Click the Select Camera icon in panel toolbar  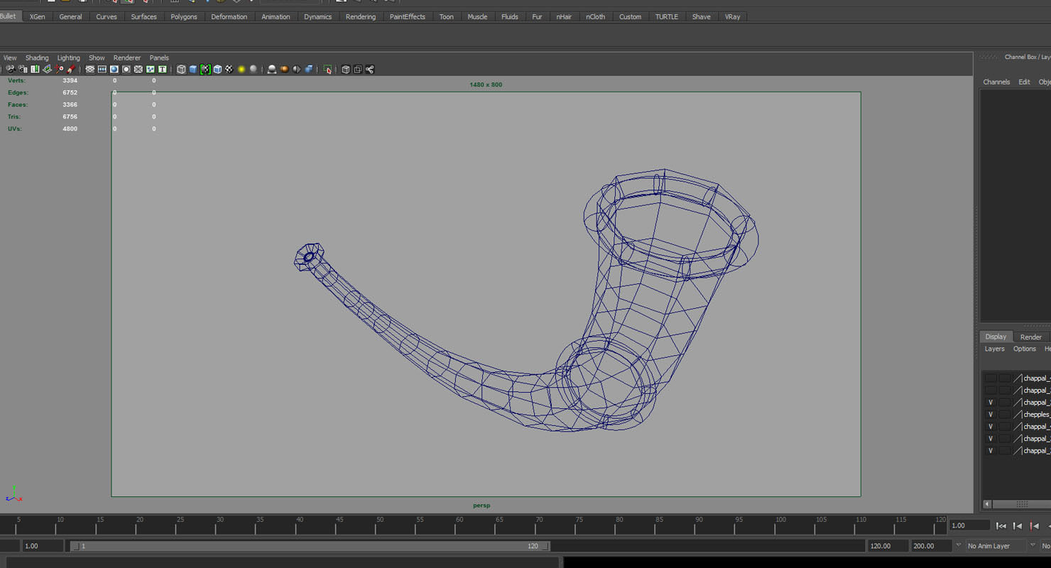(x=11, y=70)
